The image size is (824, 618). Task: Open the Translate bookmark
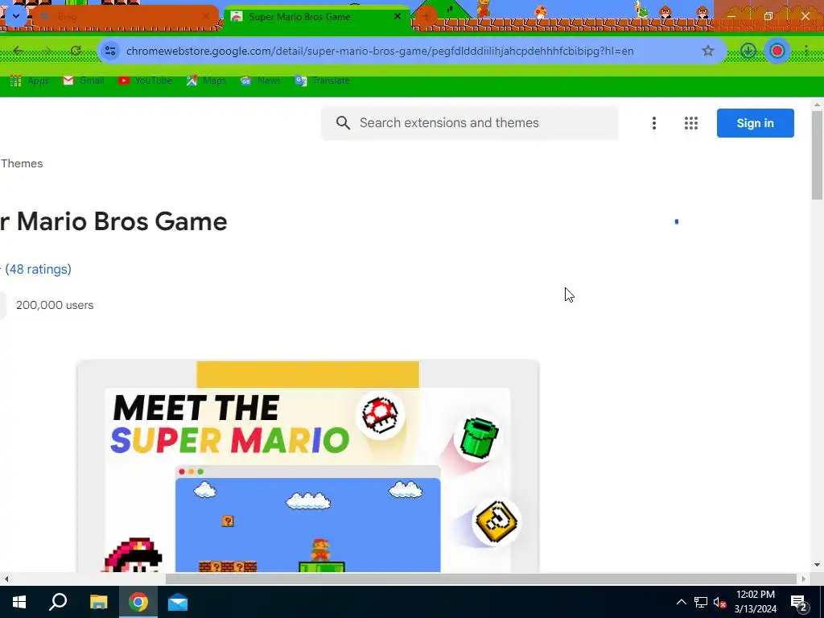pyautogui.click(x=323, y=80)
